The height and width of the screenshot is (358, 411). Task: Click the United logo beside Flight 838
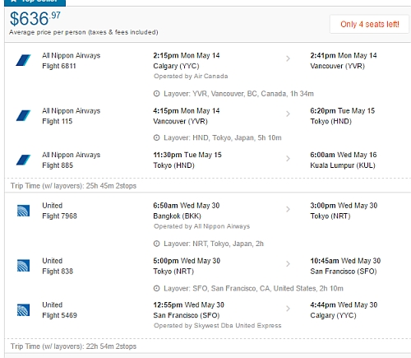click(23, 266)
